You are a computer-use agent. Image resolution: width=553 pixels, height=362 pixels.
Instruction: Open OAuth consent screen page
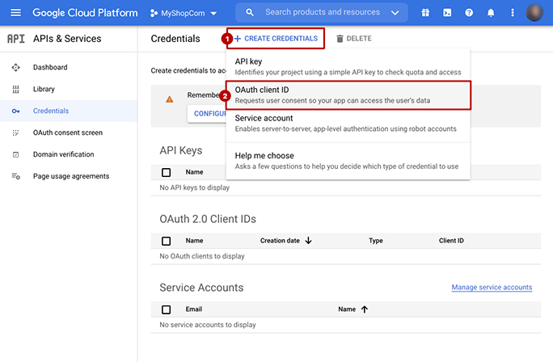coord(68,133)
